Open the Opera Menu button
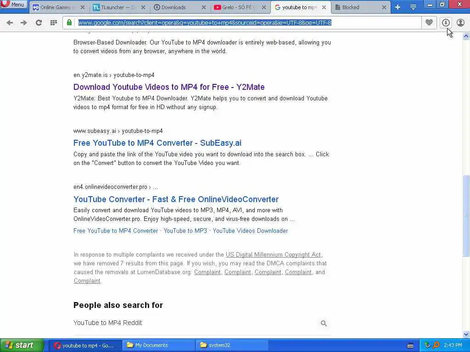This screenshot has width=470, height=352. click(x=14, y=5)
